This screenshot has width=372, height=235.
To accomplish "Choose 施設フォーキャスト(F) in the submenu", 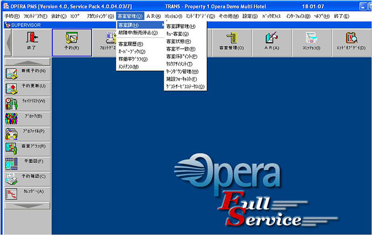I will tap(182, 79).
